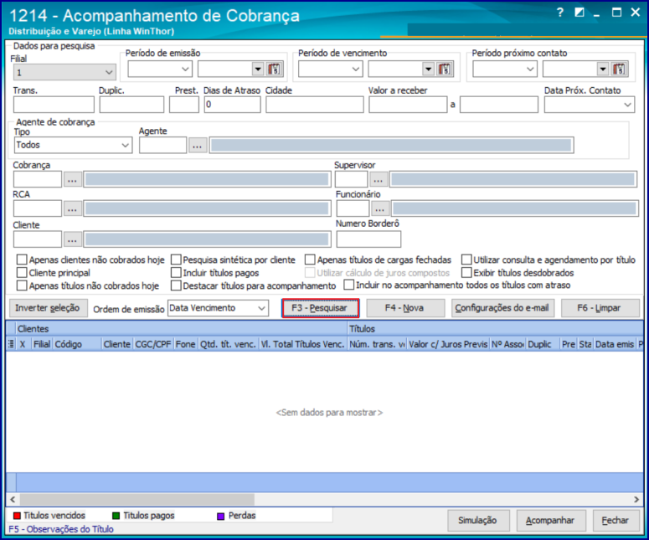Click the purple Perdas swatch
649x540 pixels.
220,516
